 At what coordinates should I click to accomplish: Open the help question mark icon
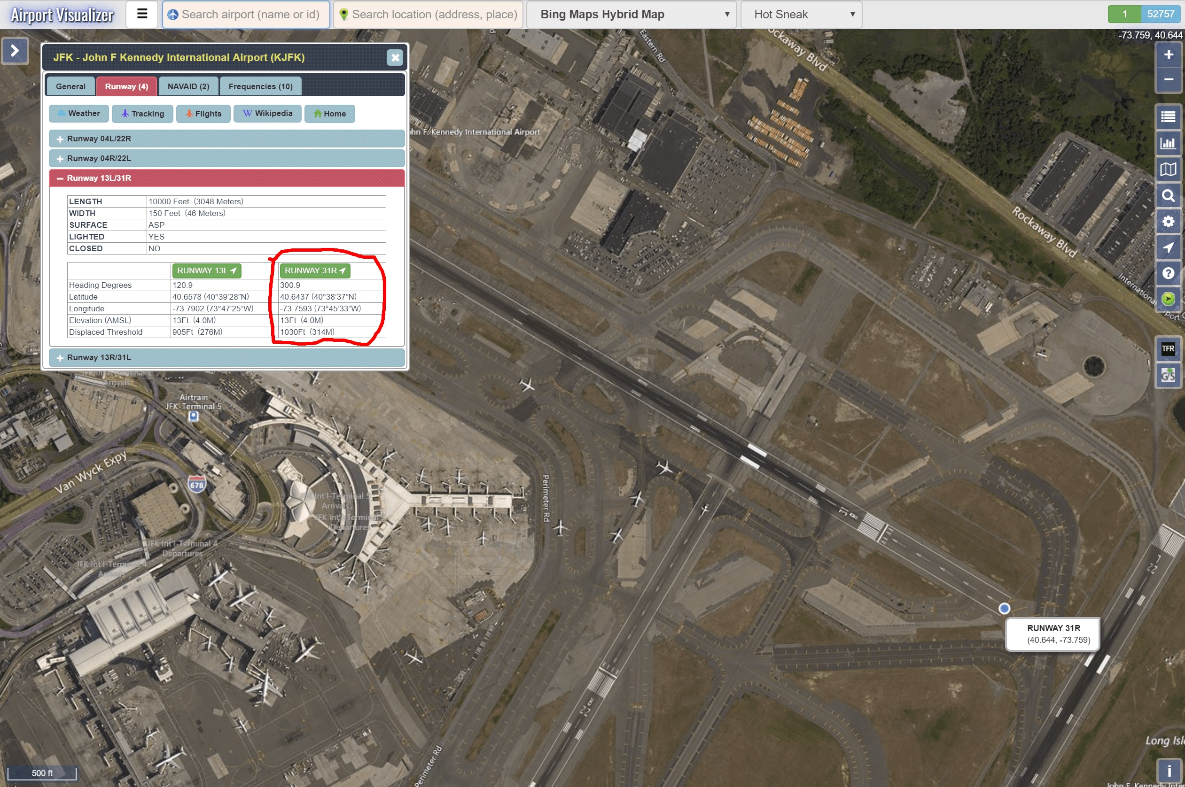click(x=1169, y=273)
